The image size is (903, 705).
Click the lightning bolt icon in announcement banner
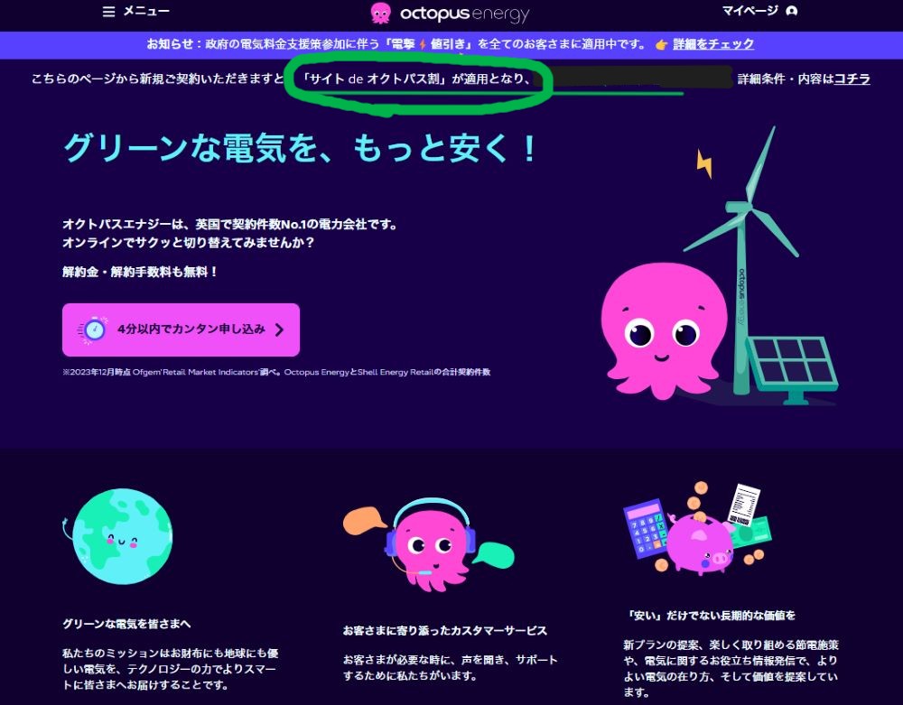[422, 44]
